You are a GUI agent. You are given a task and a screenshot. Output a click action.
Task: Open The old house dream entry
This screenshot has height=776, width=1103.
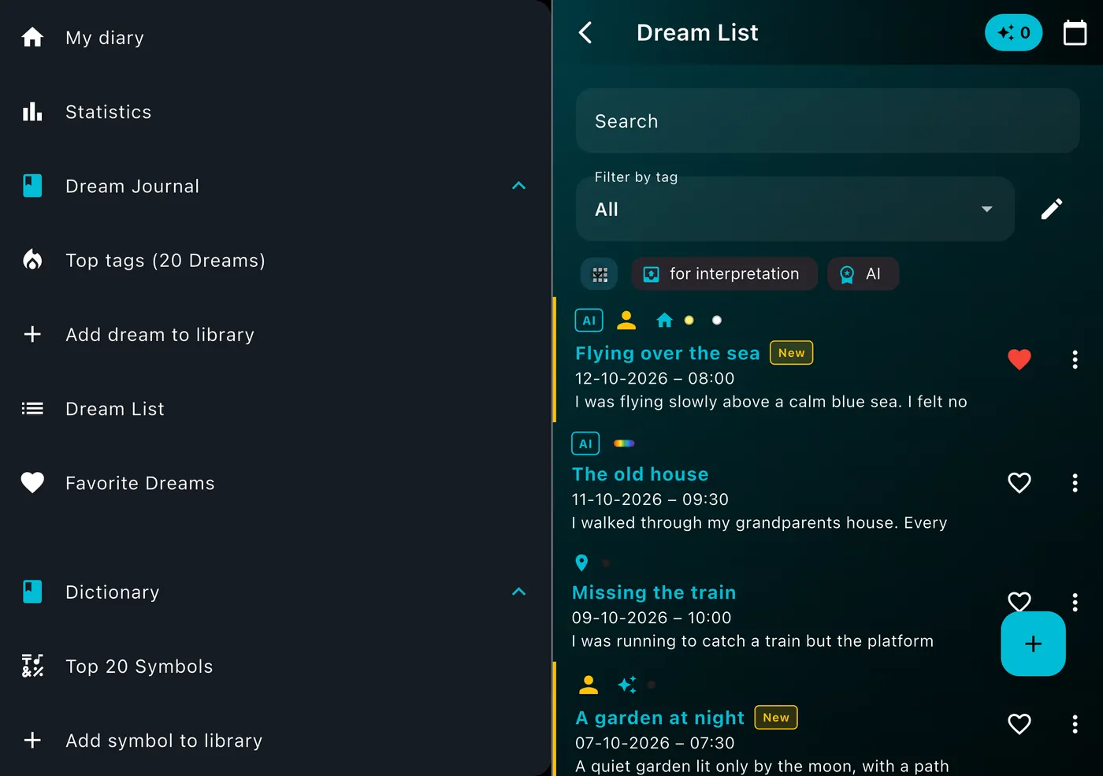click(x=640, y=474)
